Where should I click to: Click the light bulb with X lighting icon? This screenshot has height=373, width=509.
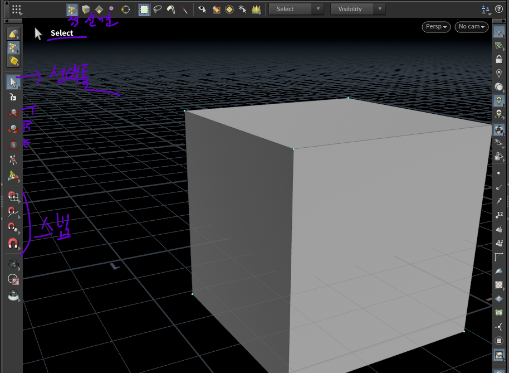coord(499,73)
